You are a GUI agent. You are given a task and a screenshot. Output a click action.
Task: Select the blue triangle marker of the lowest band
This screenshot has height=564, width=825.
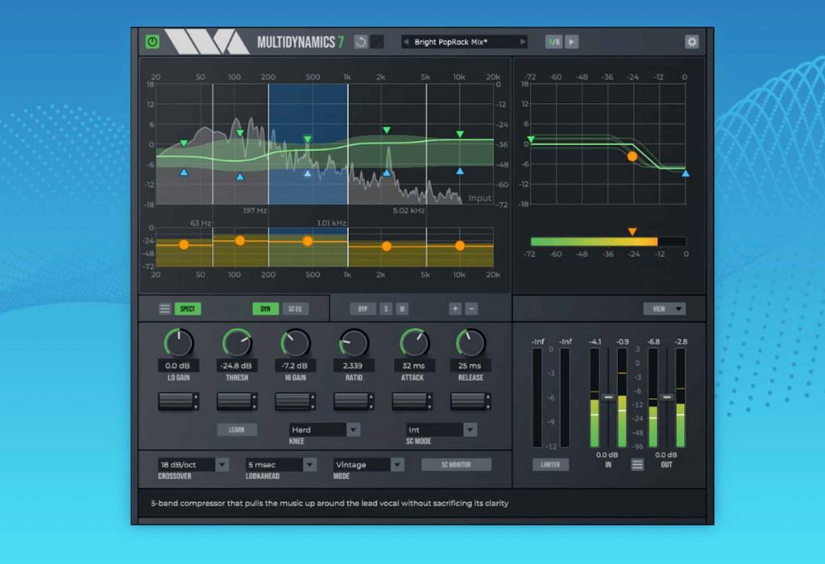tap(184, 172)
